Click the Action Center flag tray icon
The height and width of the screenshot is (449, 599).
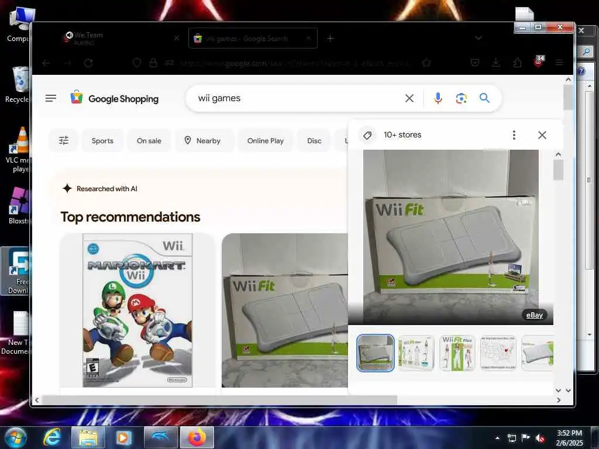click(x=526, y=438)
